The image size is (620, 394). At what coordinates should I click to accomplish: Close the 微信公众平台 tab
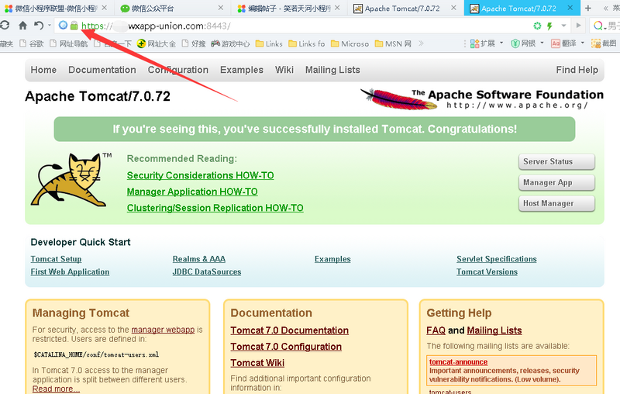pos(221,8)
